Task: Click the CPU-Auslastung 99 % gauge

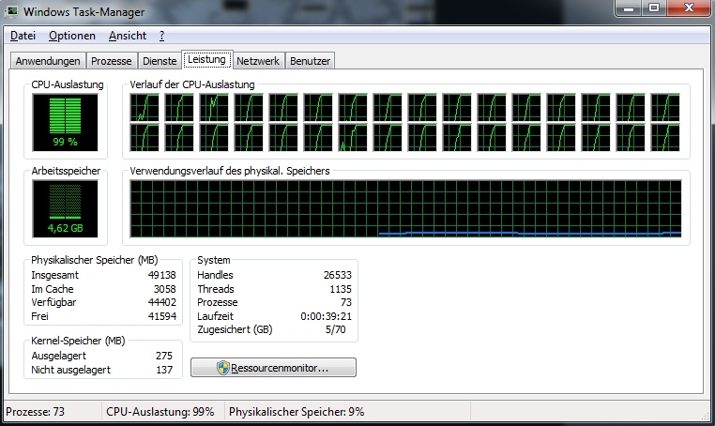Action: 65,122
